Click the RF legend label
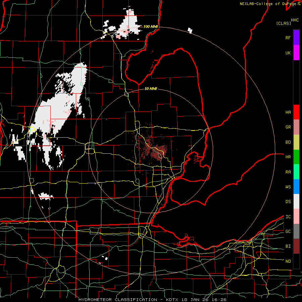302x302 pixels. coord(288,38)
